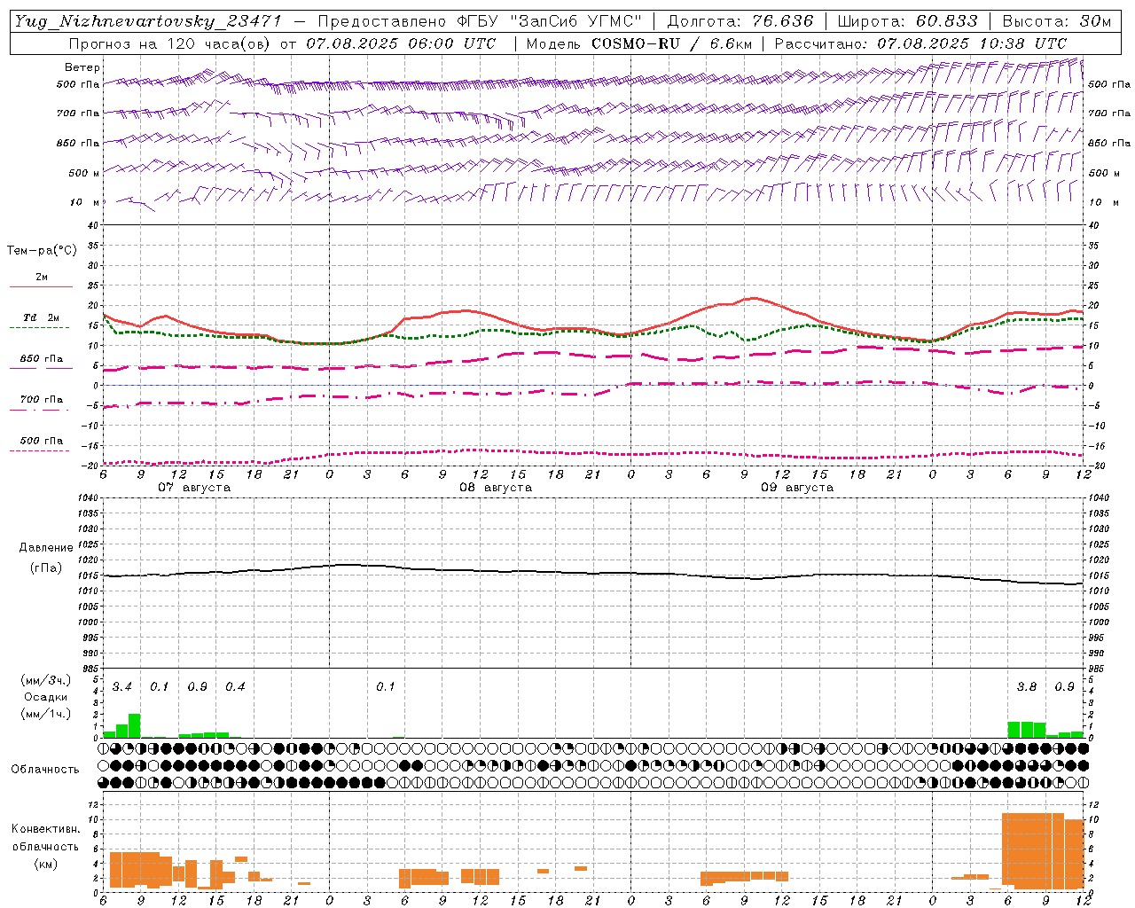Click the (мм/1ч.) precipitation unit label

coord(45,713)
